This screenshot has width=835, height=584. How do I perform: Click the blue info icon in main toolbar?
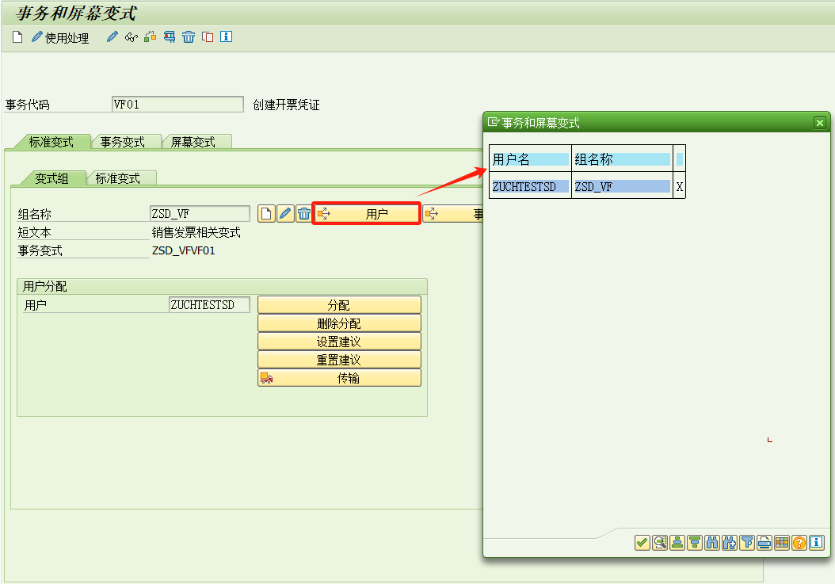click(x=227, y=36)
